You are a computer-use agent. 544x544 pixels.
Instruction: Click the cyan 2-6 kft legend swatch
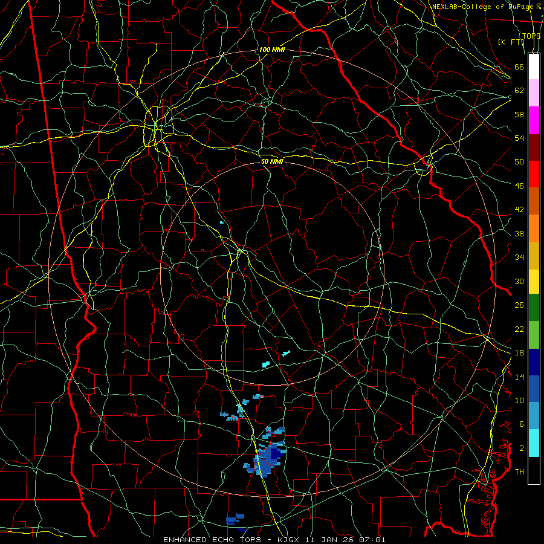coord(534,442)
